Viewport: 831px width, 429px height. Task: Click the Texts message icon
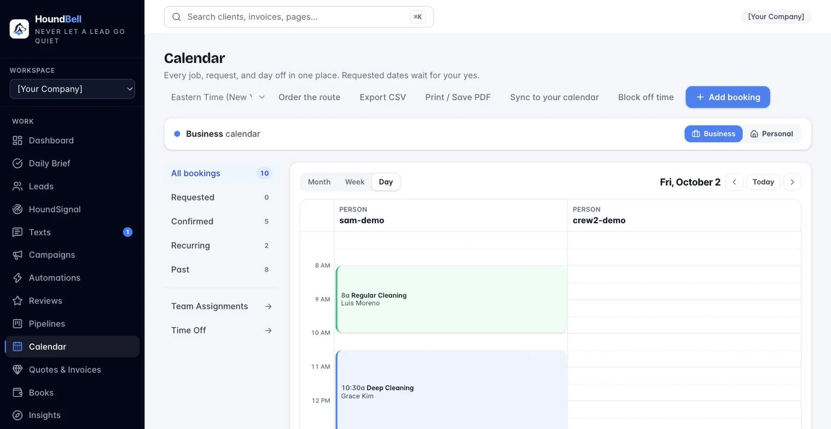[x=17, y=232]
